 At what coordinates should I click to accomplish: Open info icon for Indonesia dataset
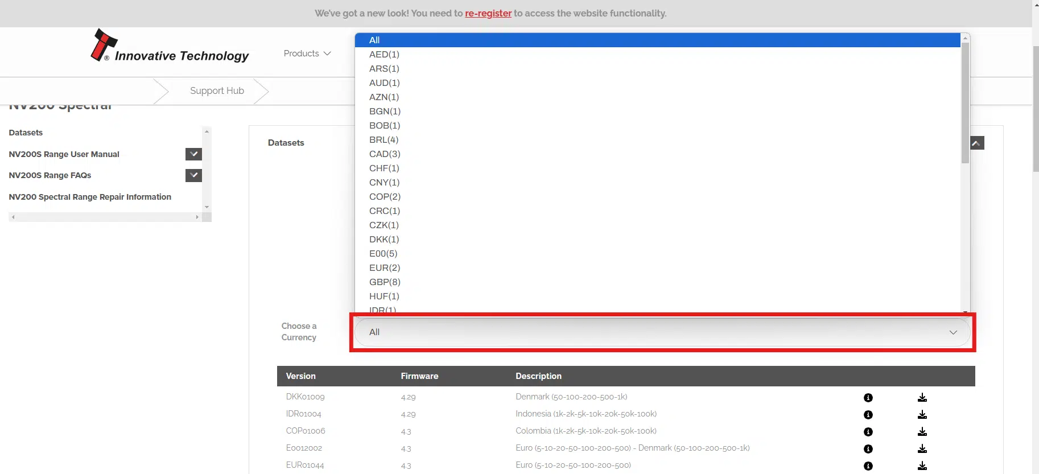pos(868,415)
